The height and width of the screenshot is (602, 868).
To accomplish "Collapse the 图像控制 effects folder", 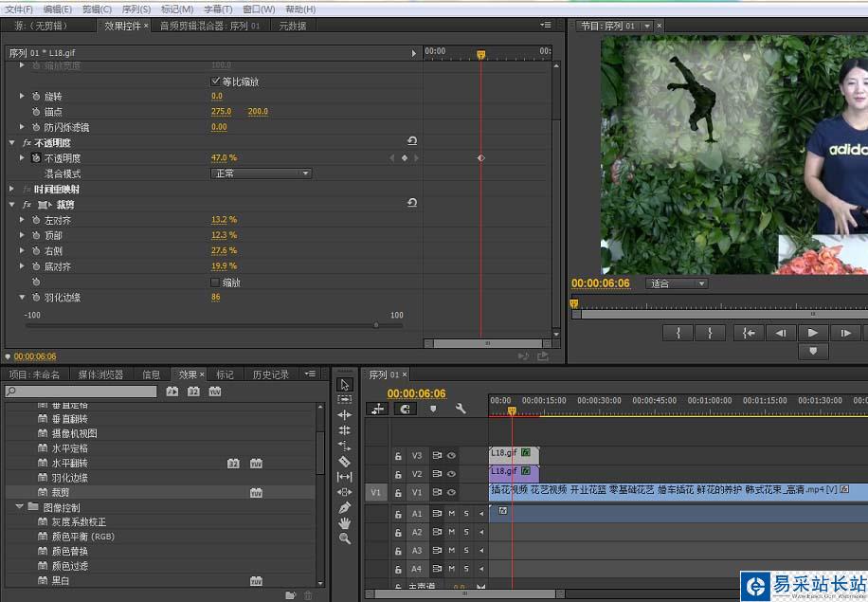I will coord(20,507).
